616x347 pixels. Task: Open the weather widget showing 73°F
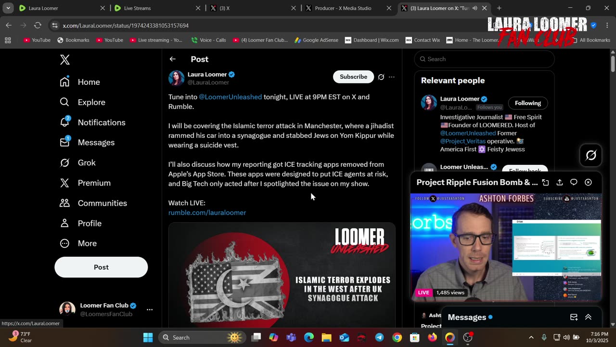(x=20, y=337)
